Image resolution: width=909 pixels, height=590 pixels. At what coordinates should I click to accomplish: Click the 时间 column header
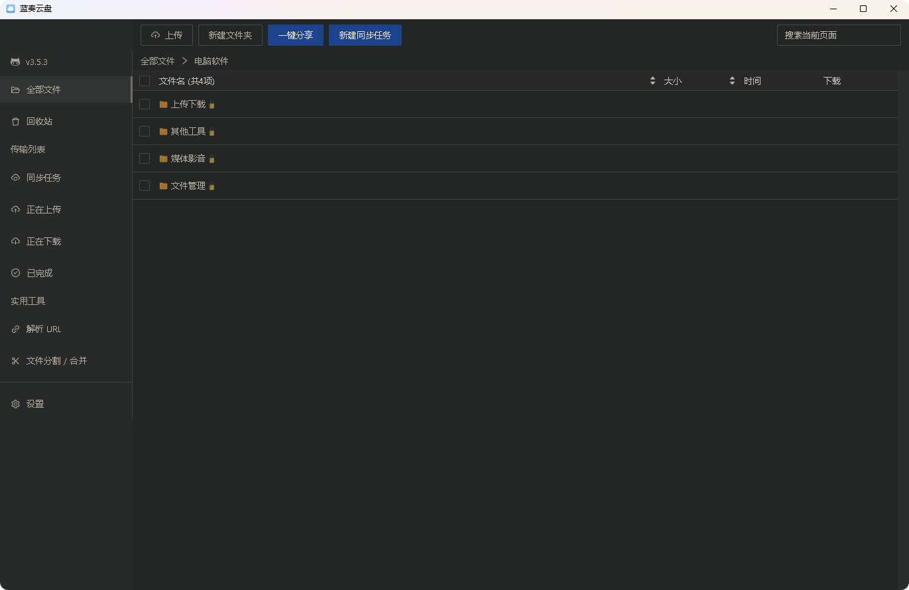pos(753,81)
